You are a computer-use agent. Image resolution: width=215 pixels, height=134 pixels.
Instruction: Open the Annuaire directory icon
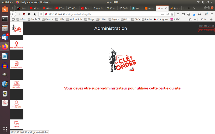click(17, 84)
